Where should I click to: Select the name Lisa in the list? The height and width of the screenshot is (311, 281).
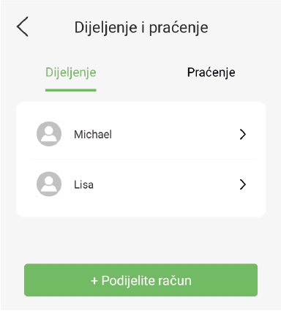point(83,184)
